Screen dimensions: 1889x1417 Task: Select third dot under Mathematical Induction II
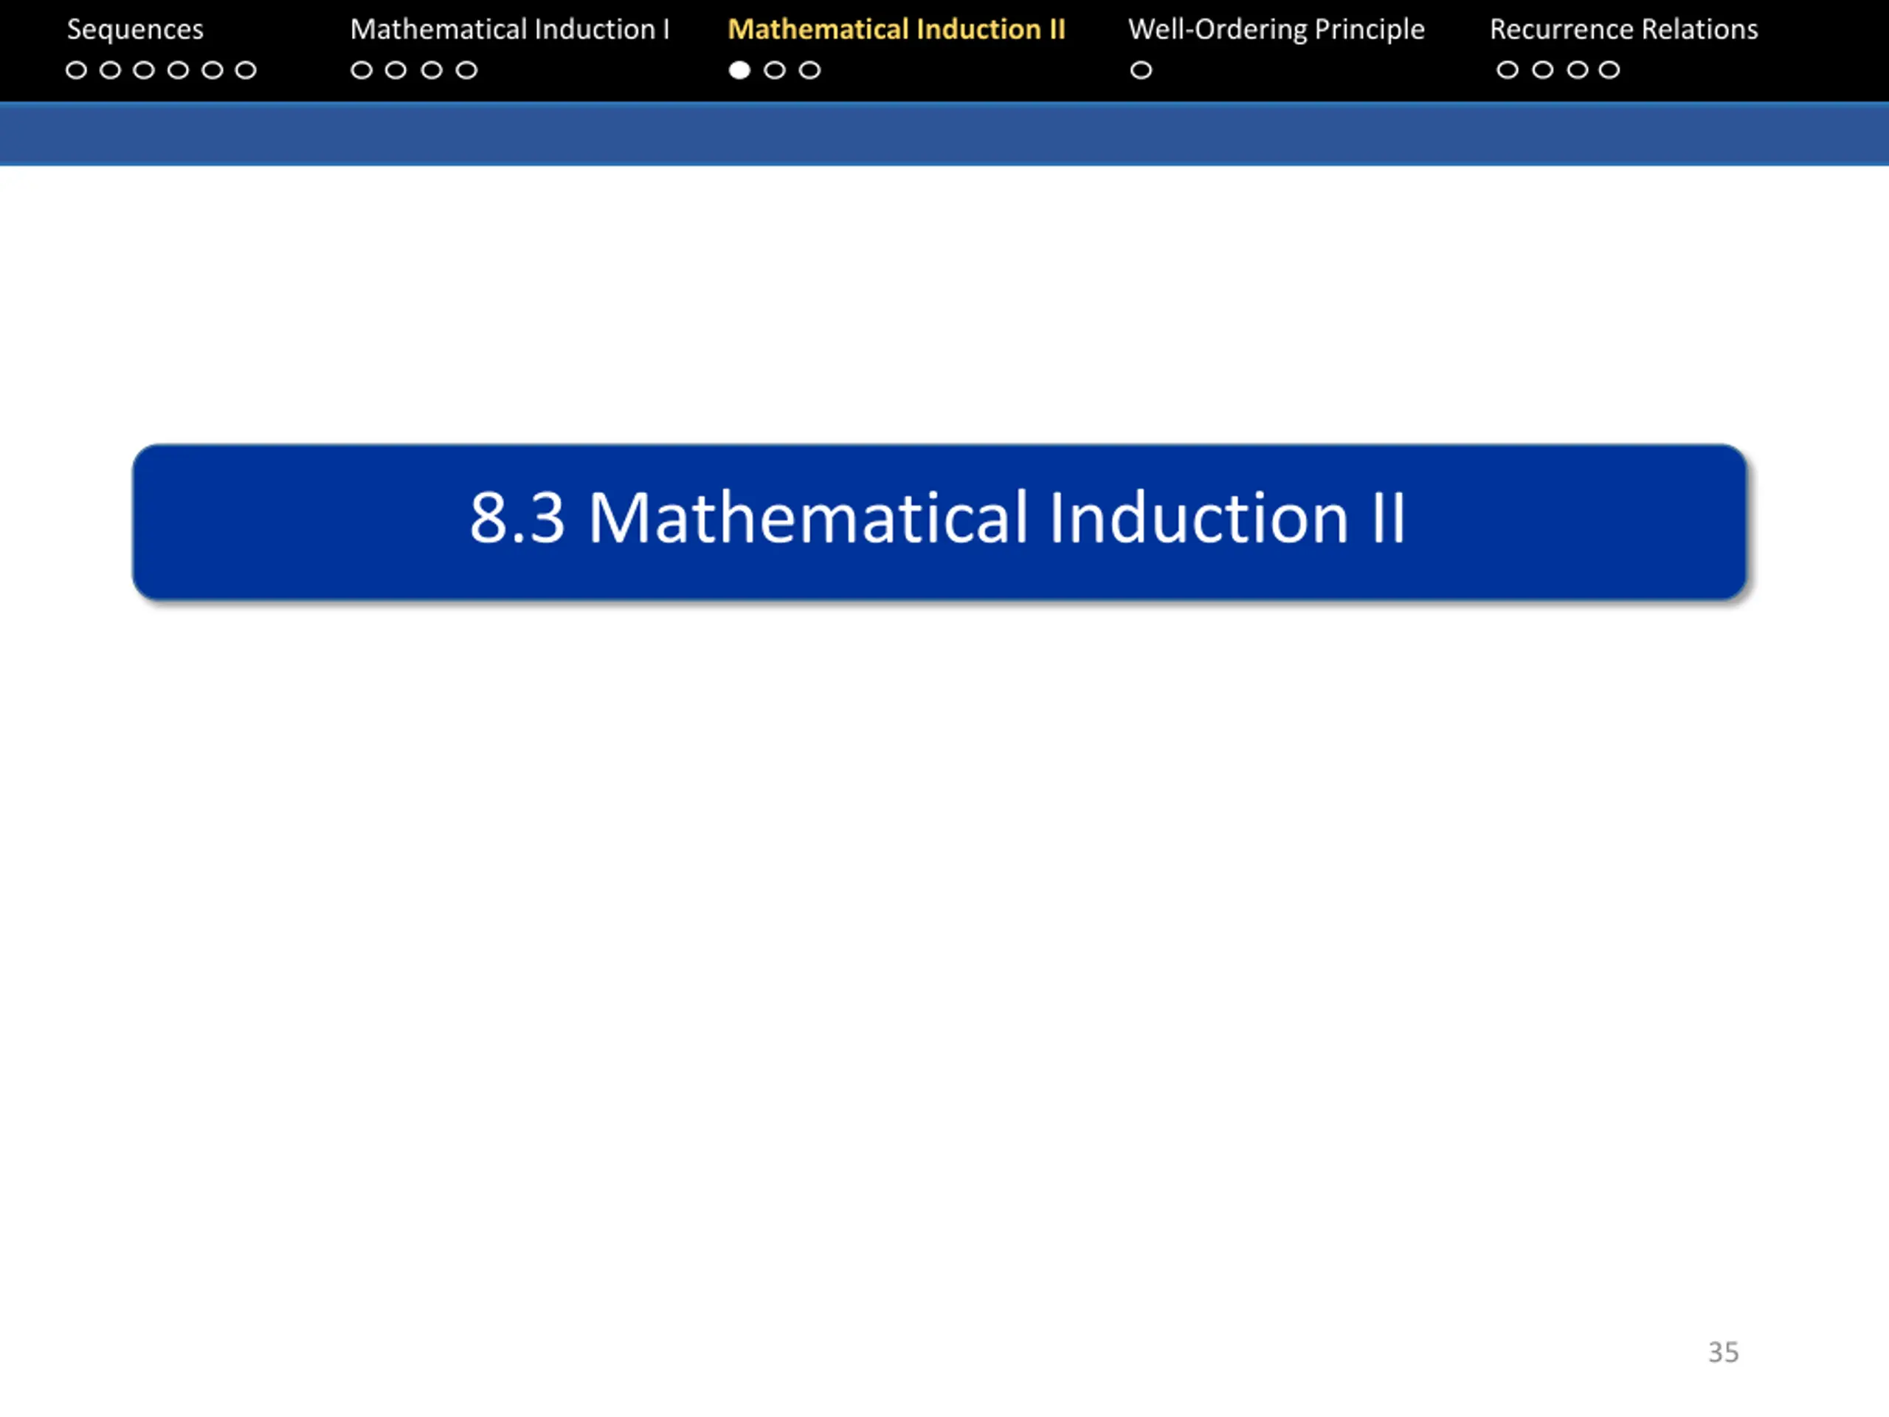(x=809, y=70)
